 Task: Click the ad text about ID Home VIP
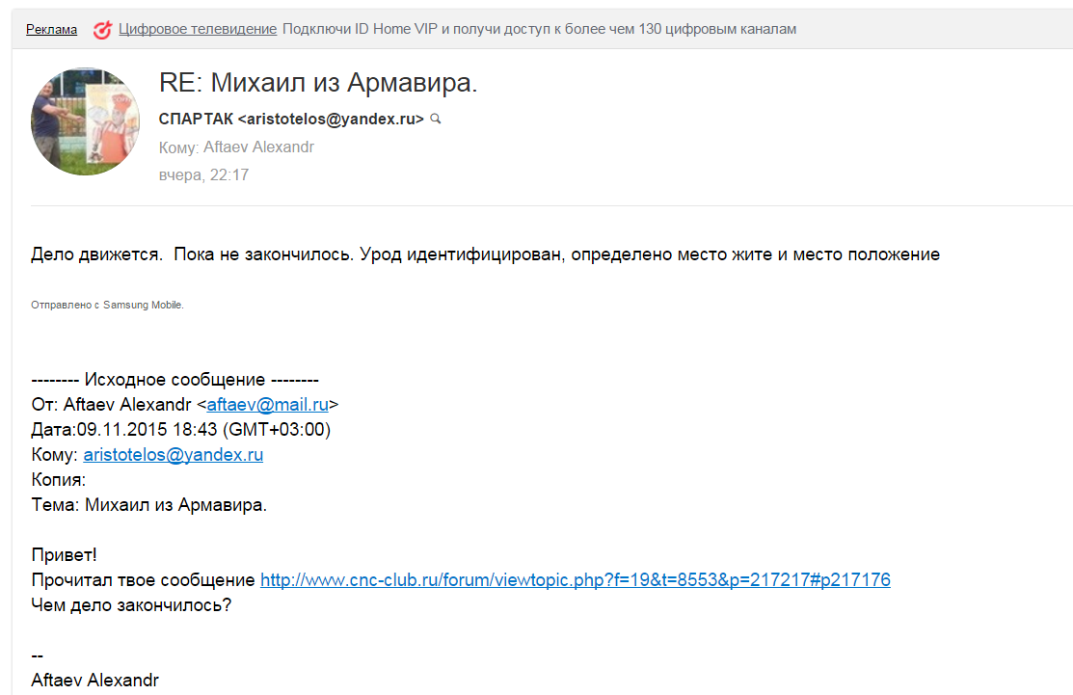539,29
